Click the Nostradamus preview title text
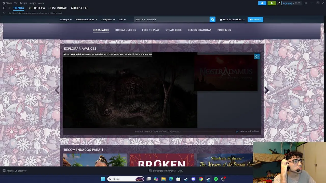The height and width of the screenshot is (183, 326). point(107,54)
